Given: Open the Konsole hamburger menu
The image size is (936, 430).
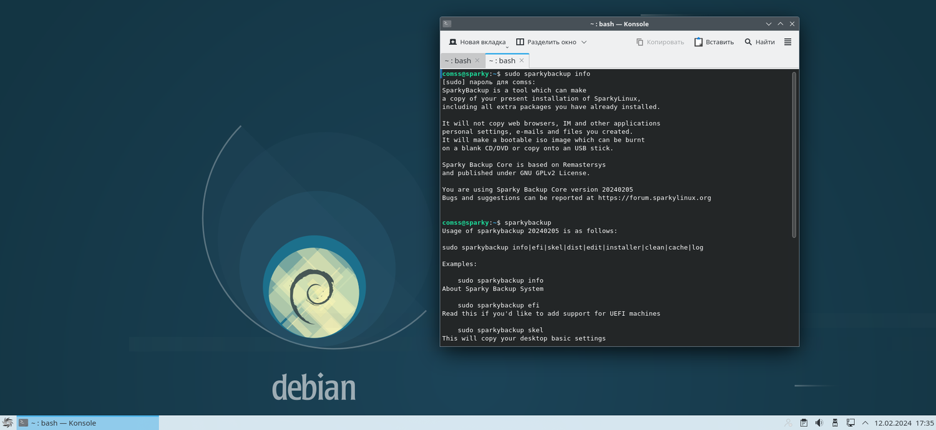Looking at the screenshot, I should coord(787,42).
